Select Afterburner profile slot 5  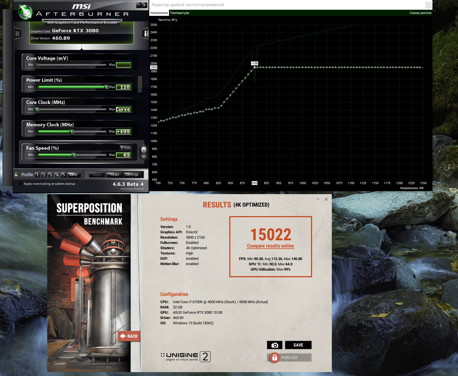[x=64, y=175]
